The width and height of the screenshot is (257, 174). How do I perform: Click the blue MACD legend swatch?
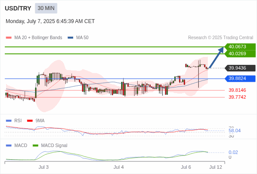pyautogui.click(x=9, y=146)
